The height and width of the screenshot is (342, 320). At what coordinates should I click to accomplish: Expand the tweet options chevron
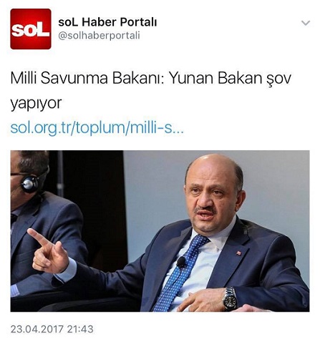tap(306, 23)
